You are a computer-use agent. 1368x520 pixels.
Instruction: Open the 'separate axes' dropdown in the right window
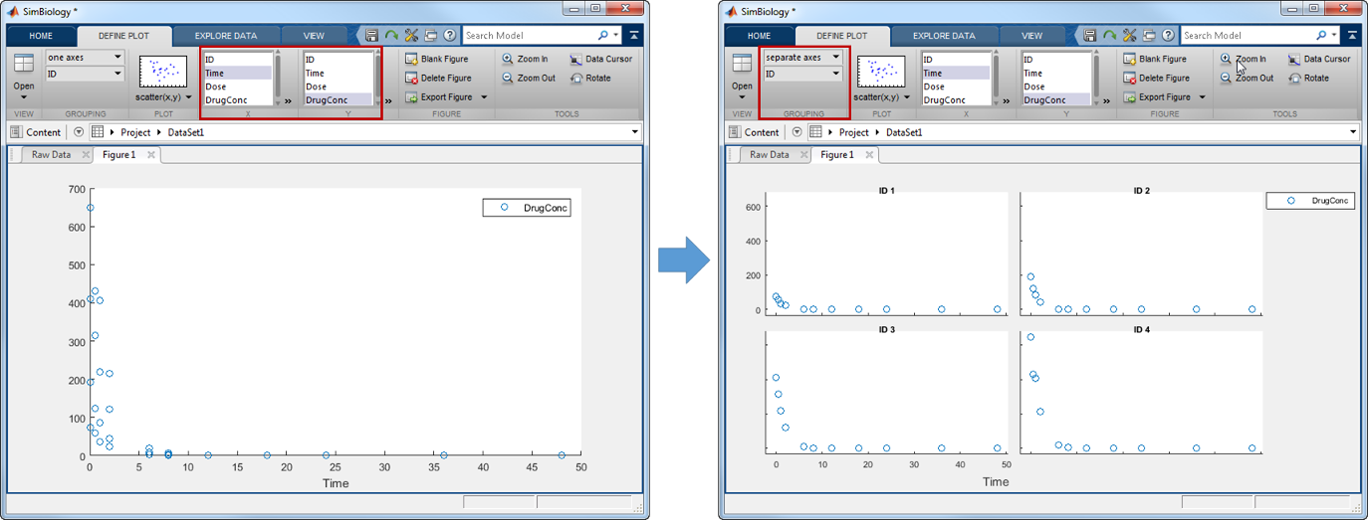[802, 58]
